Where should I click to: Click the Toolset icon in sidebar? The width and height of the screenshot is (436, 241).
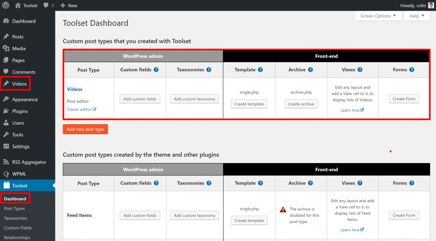[7, 185]
